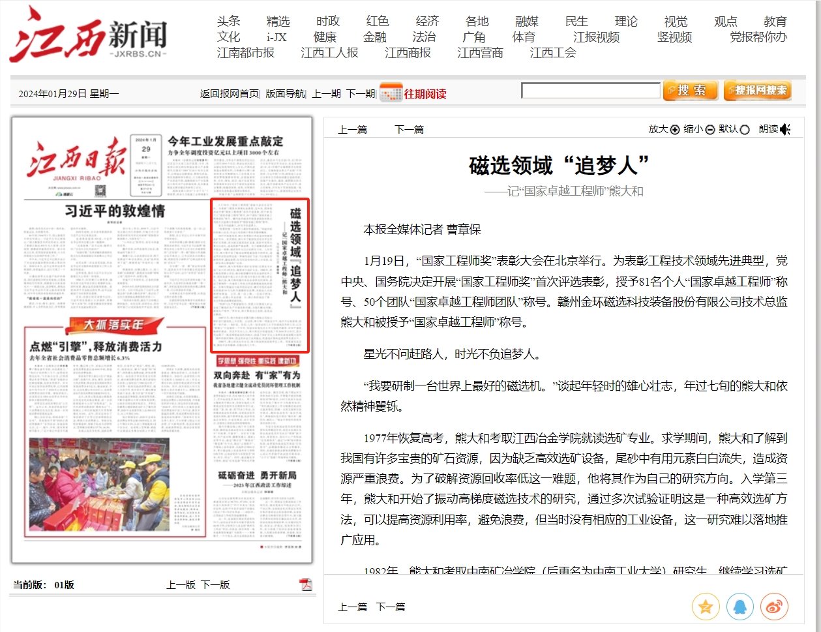Click the Jiangxi News site logo
This screenshot has height=632, width=821.
coord(88,35)
